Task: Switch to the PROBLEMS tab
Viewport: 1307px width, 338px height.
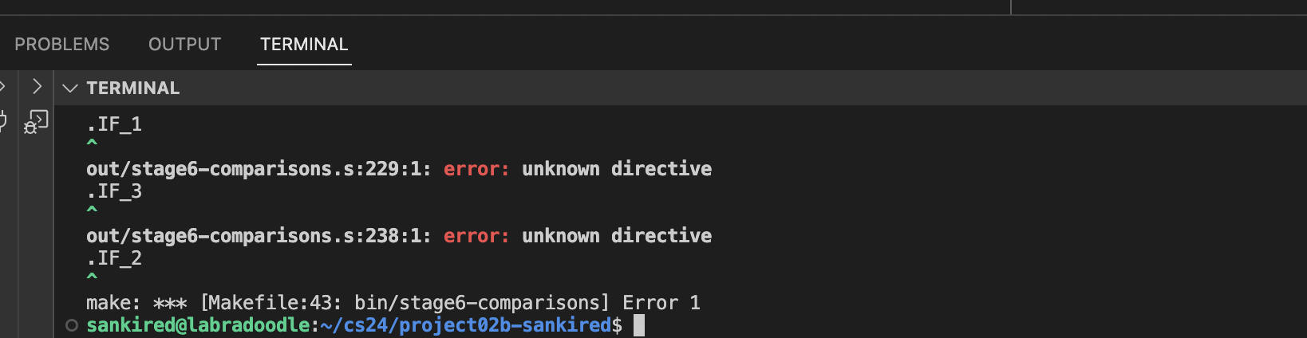Action: 62,45
